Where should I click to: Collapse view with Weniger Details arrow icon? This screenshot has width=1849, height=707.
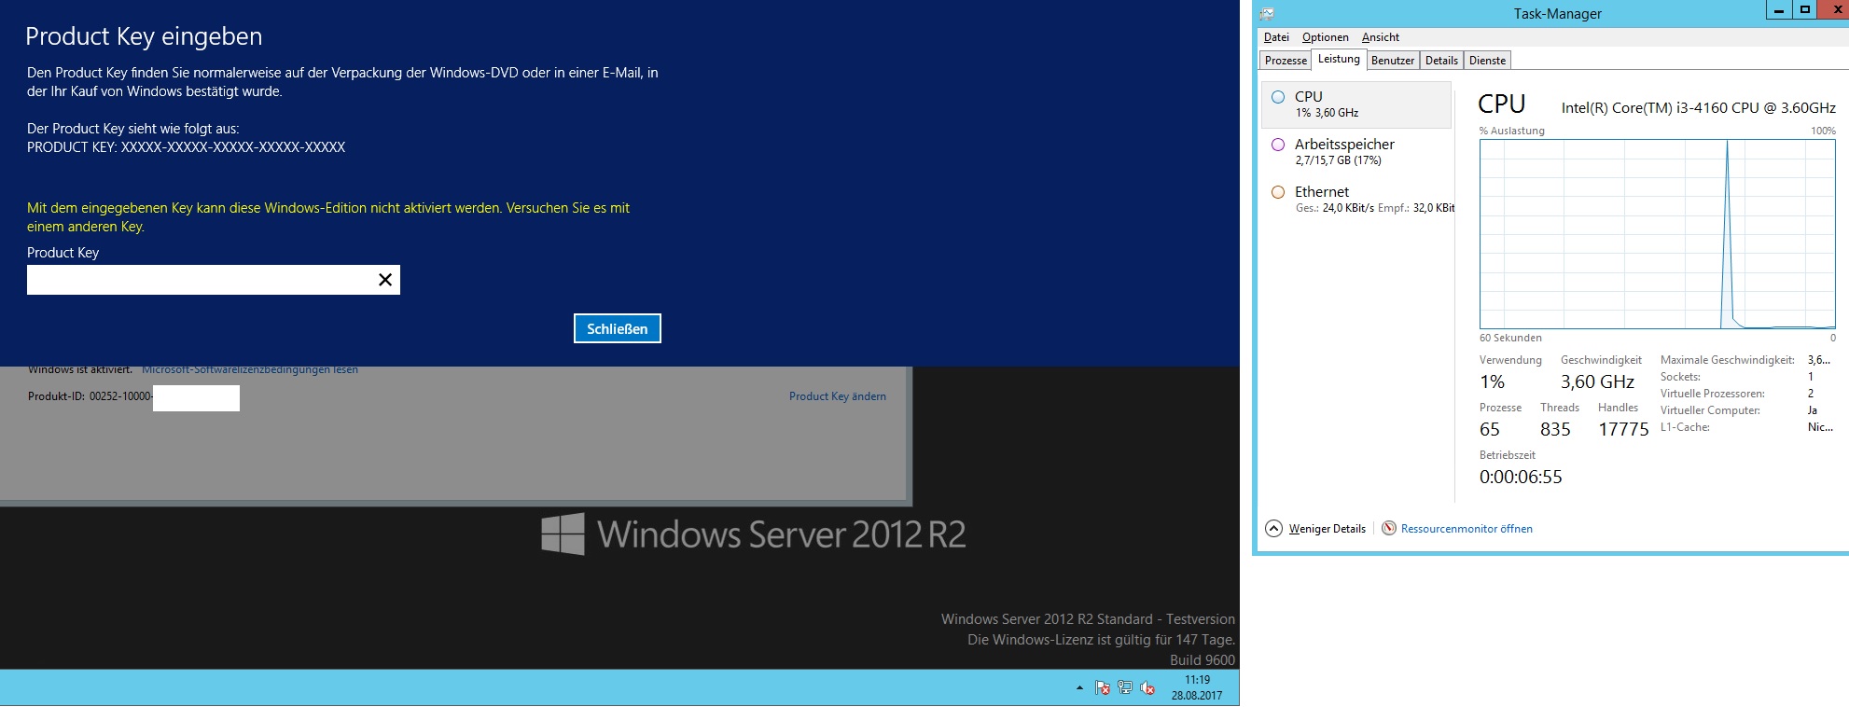1273,529
